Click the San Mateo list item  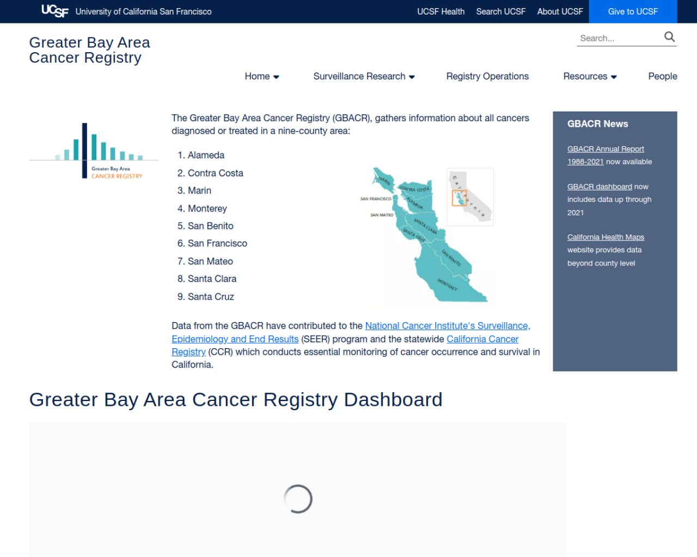[x=210, y=261]
